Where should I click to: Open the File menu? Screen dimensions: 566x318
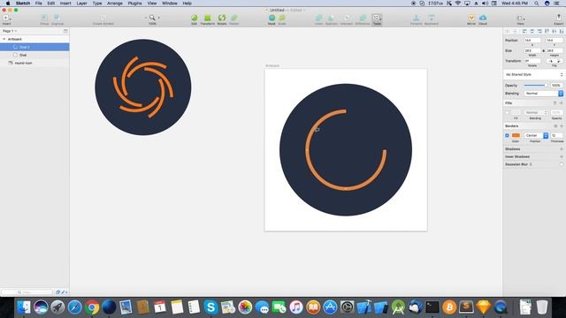tap(38, 4)
